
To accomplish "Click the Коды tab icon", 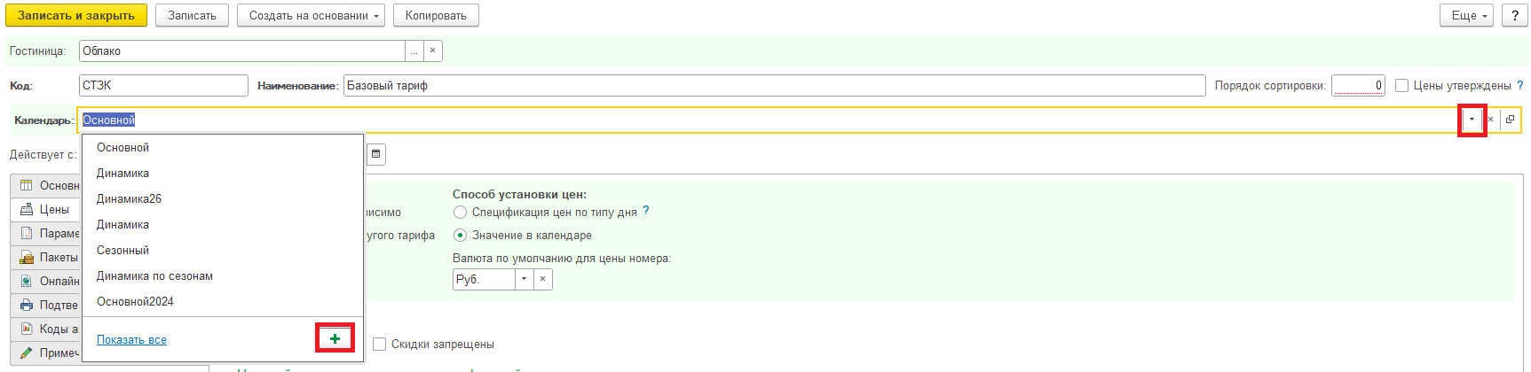I will pyautogui.click(x=26, y=329).
